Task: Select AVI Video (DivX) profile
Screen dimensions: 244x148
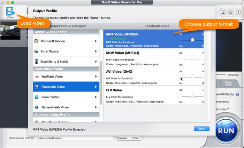Action: pos(153,76)
